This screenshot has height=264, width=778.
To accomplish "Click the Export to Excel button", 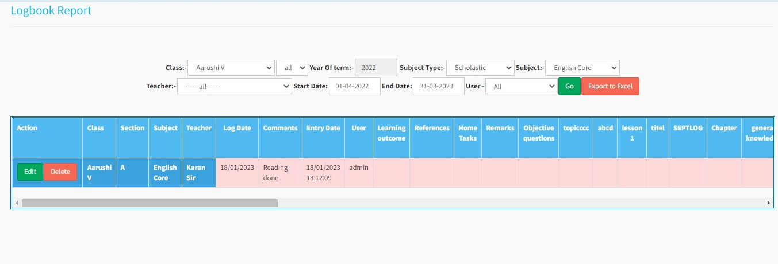I will pyautogui.click(x=610, y=86).
